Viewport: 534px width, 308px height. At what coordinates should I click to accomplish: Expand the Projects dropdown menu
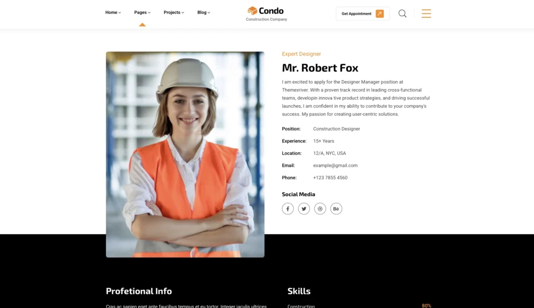coord(174,12)
